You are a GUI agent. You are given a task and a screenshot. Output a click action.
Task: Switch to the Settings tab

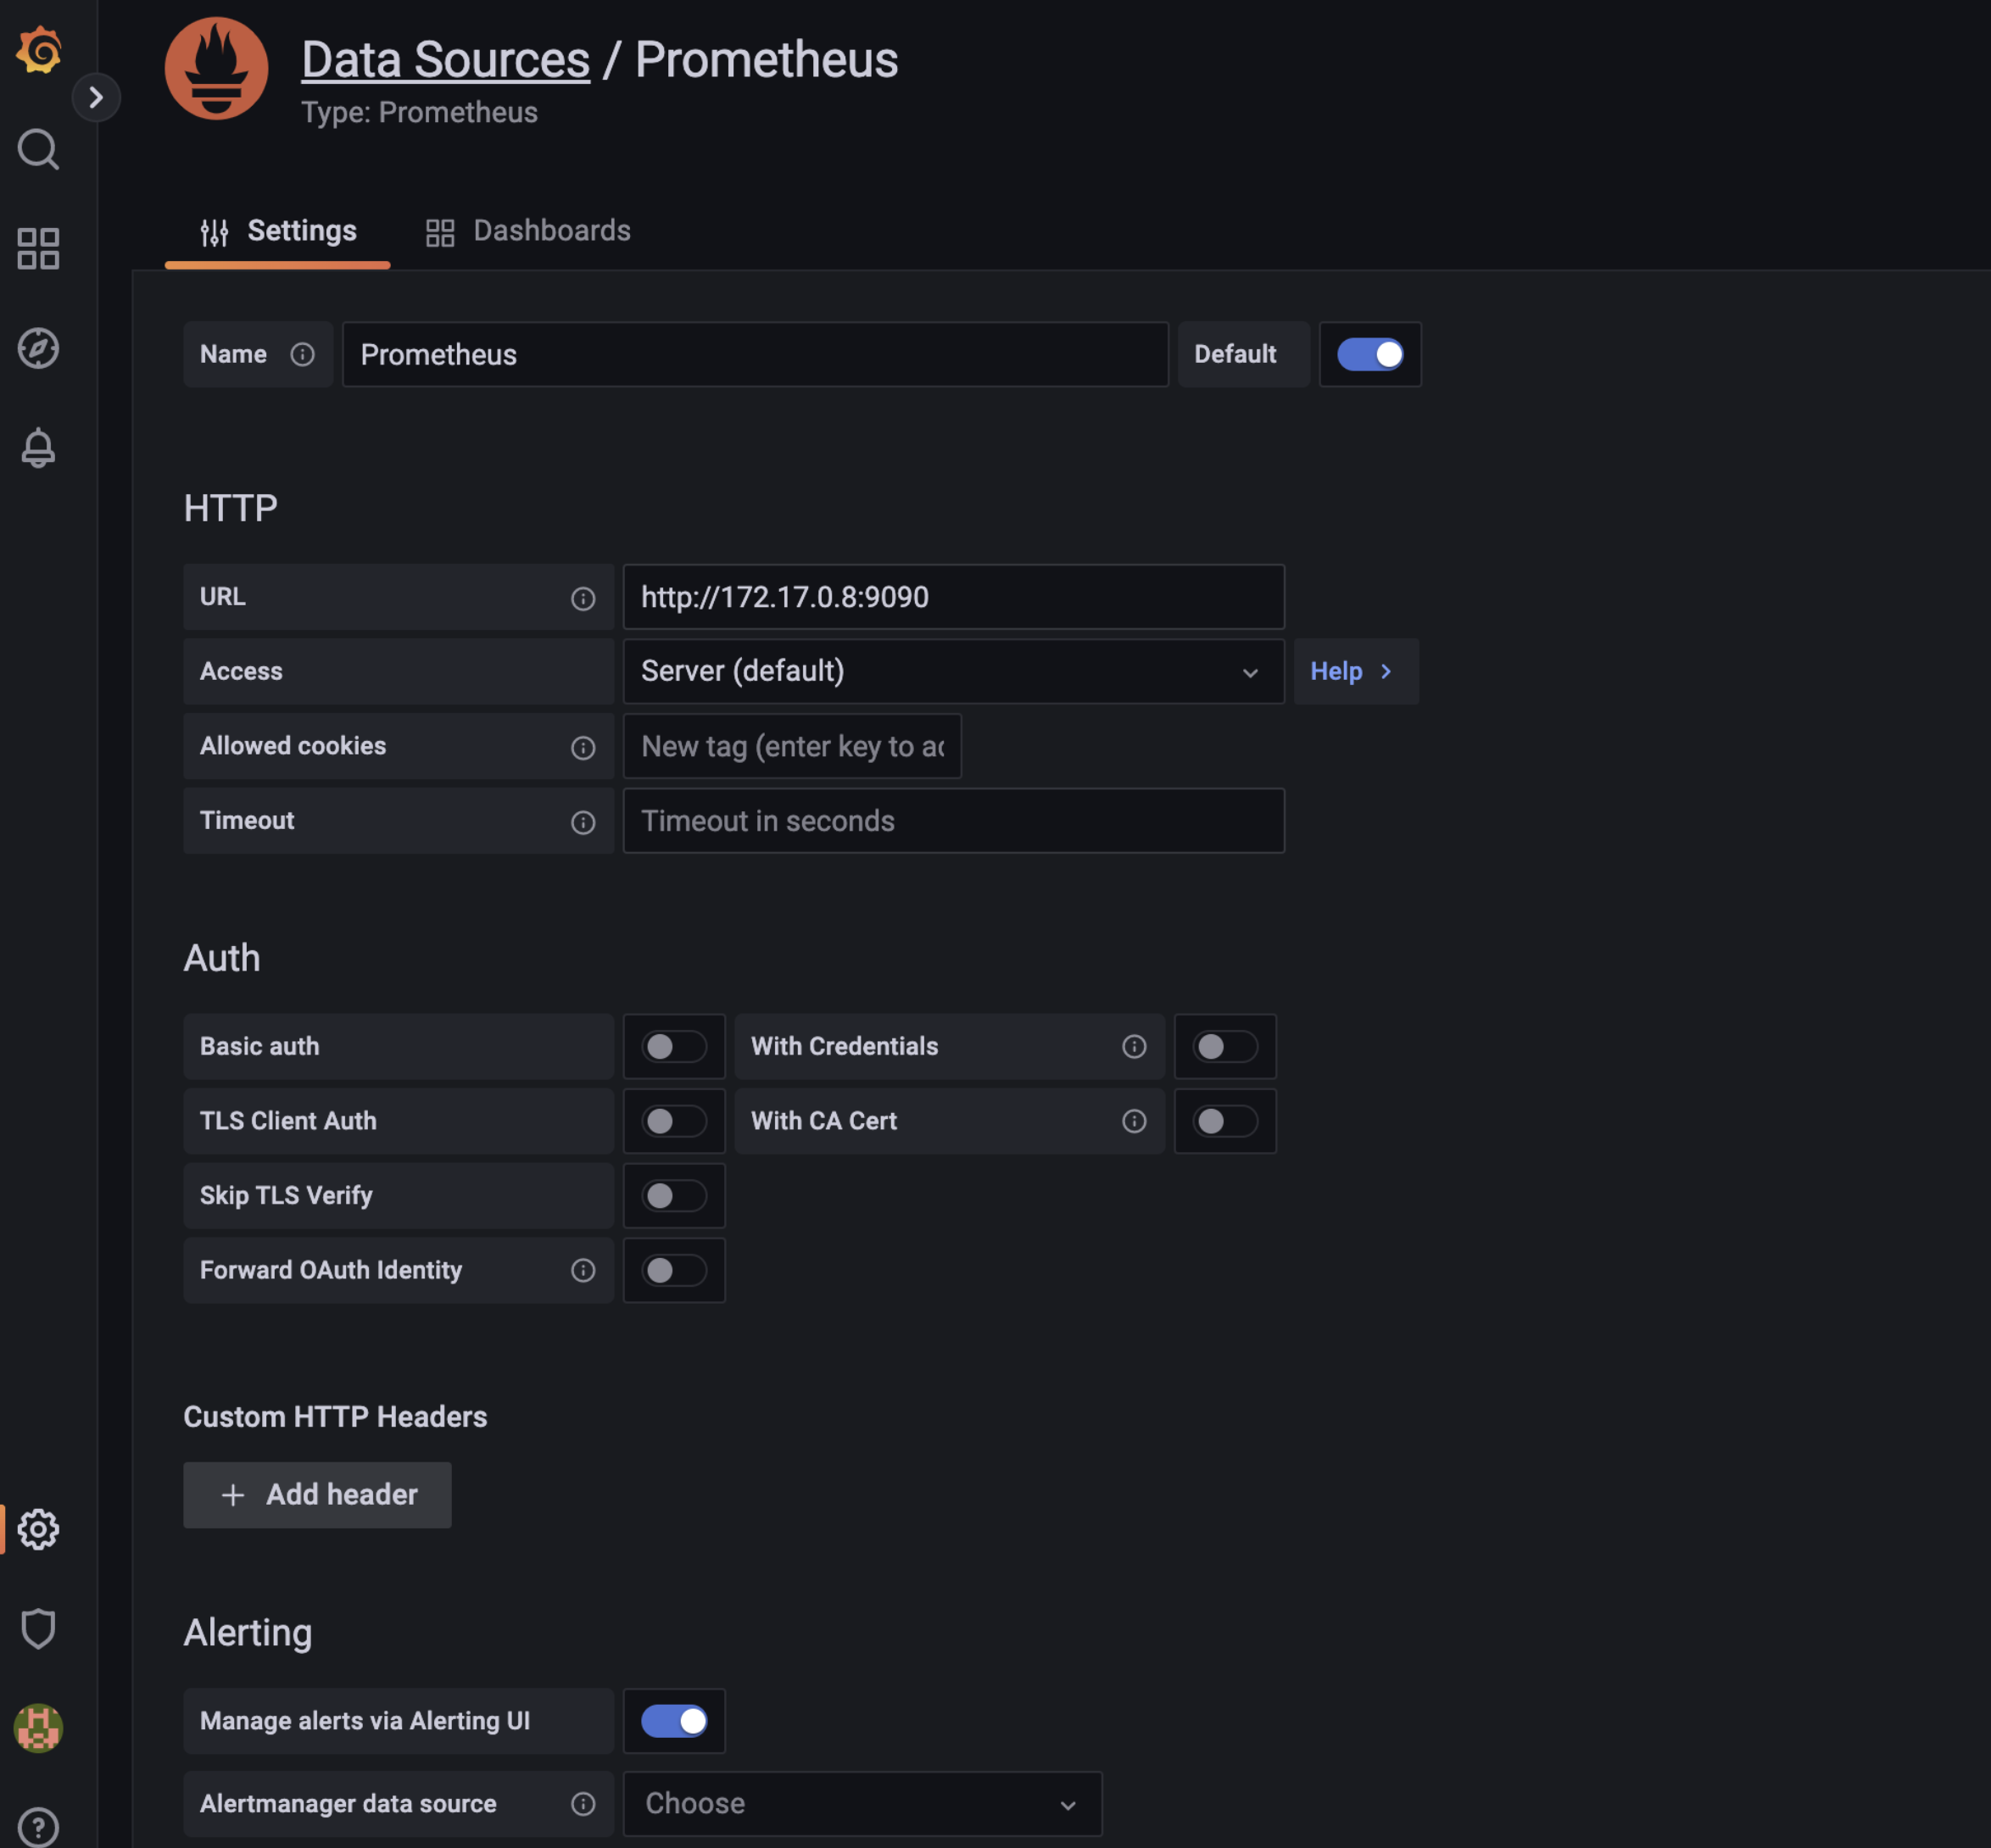[x=277, y=231]
